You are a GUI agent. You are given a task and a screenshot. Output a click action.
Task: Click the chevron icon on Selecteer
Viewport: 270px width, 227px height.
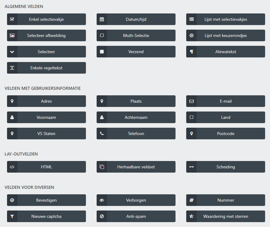point(12,52)
